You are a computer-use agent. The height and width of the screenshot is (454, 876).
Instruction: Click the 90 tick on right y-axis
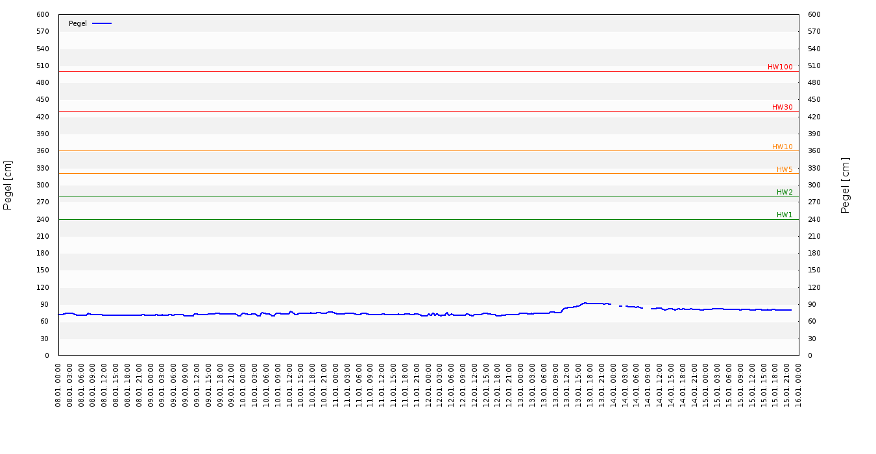(x=812, y=304)
